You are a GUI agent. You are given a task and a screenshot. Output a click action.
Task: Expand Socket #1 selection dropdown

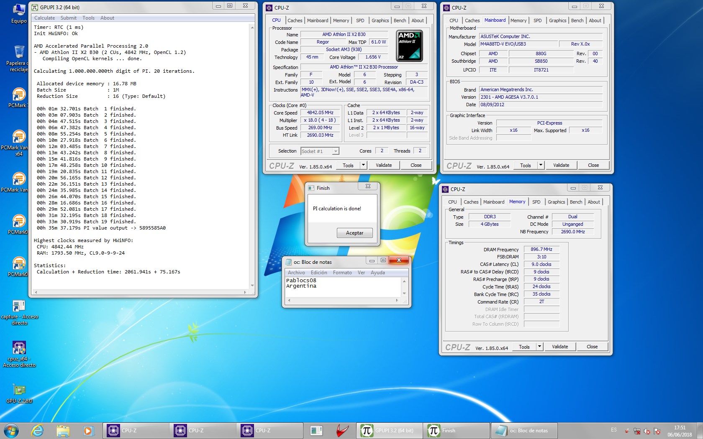pos(336,151)
